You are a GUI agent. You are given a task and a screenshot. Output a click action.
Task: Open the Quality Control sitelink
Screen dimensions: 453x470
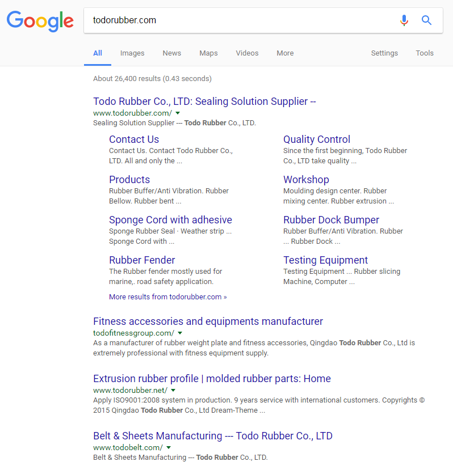317,139
